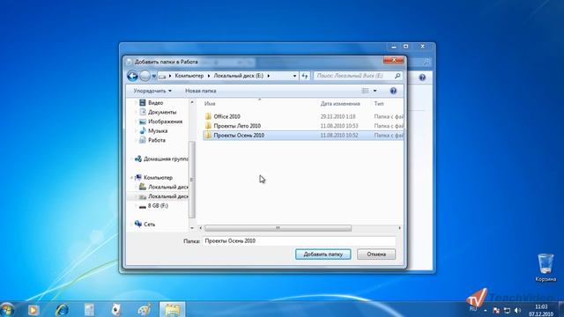
Task: Open help with the dialog's question mark icon
Action: point(393,91)
